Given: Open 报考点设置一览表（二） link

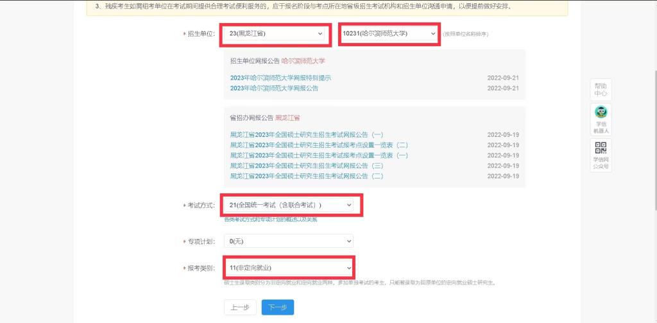Looking at the screenshot, I should tap(319, 145).
